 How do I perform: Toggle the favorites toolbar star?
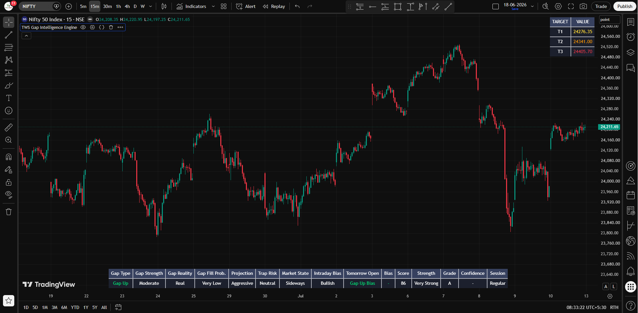(9, 301)
